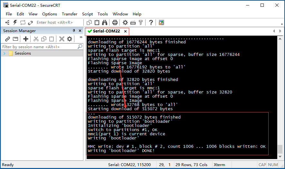The width and height of the screenshot is (285, 169).
Task: Click the Session Manager delete X icon
Action: pos(62,39)
